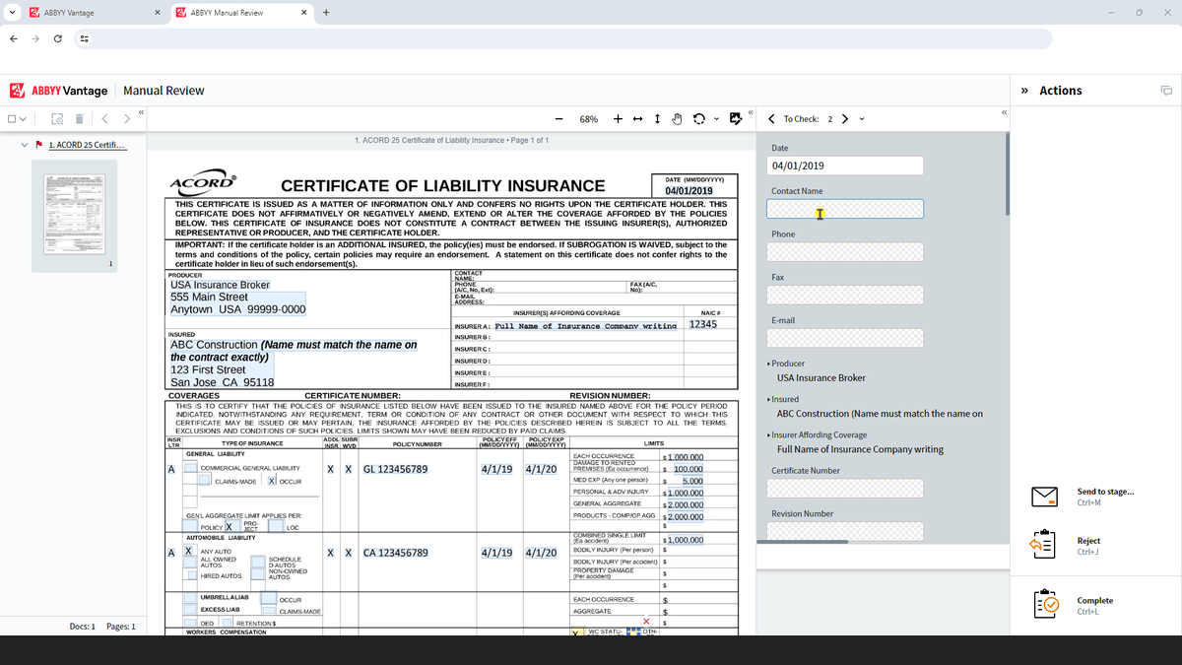Click the Certificate Number input field
1182x665 pixels.
[845, 489]
